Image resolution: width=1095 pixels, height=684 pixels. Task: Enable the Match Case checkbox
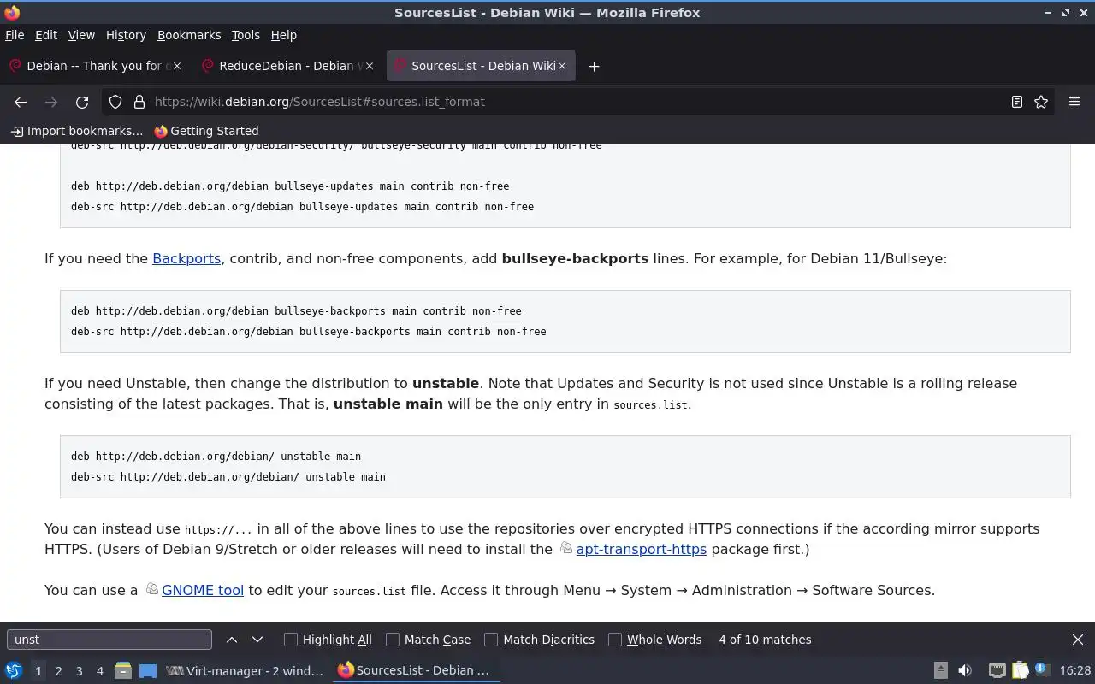393,640
